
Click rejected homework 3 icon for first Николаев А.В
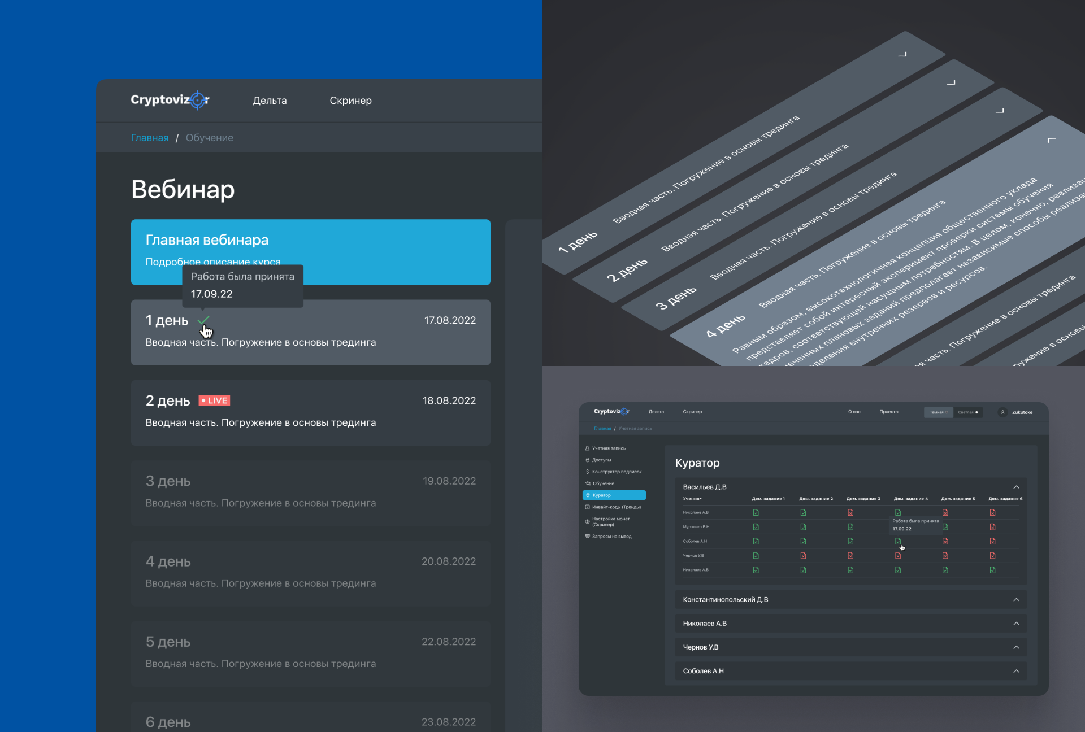[x=850, y=512]
